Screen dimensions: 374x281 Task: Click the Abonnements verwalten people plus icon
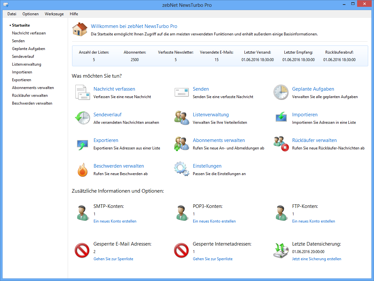coord(181,144)
